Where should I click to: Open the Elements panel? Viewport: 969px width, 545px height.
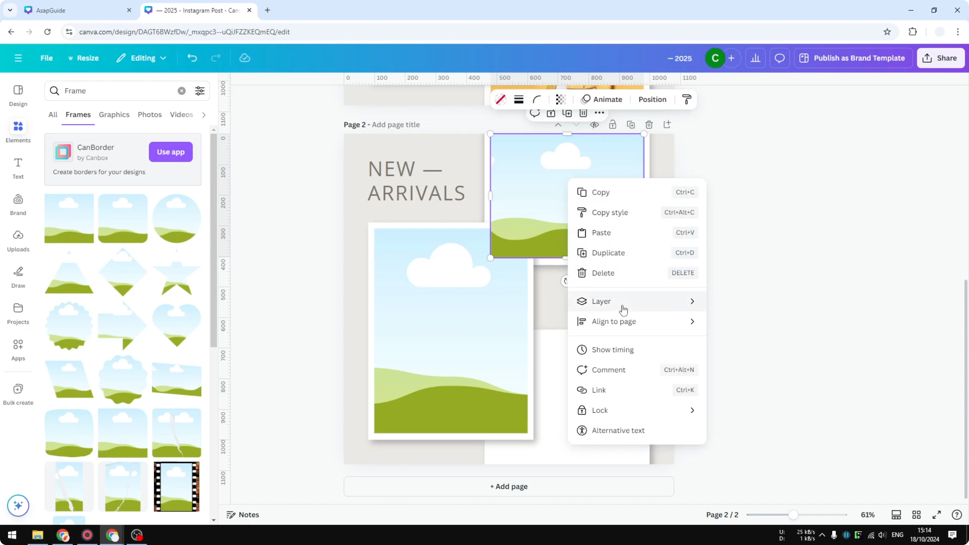[x=18, y=131]
